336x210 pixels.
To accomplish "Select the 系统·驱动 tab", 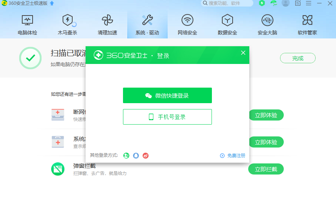I will click(147, 24).
